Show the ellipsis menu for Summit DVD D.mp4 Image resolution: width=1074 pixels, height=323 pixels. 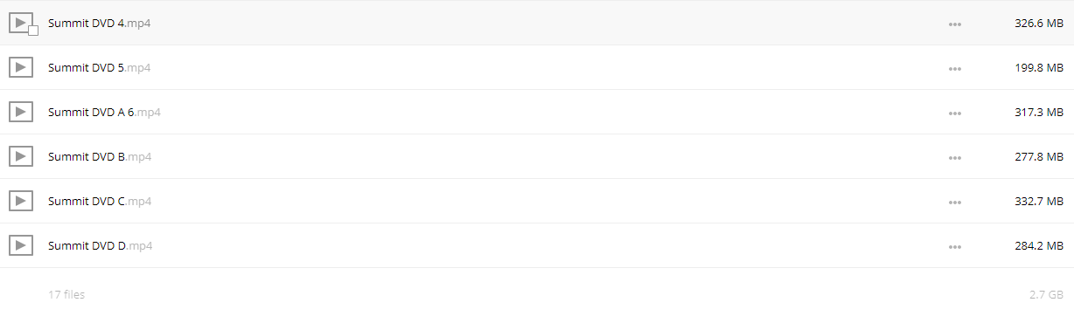[955, 246]
